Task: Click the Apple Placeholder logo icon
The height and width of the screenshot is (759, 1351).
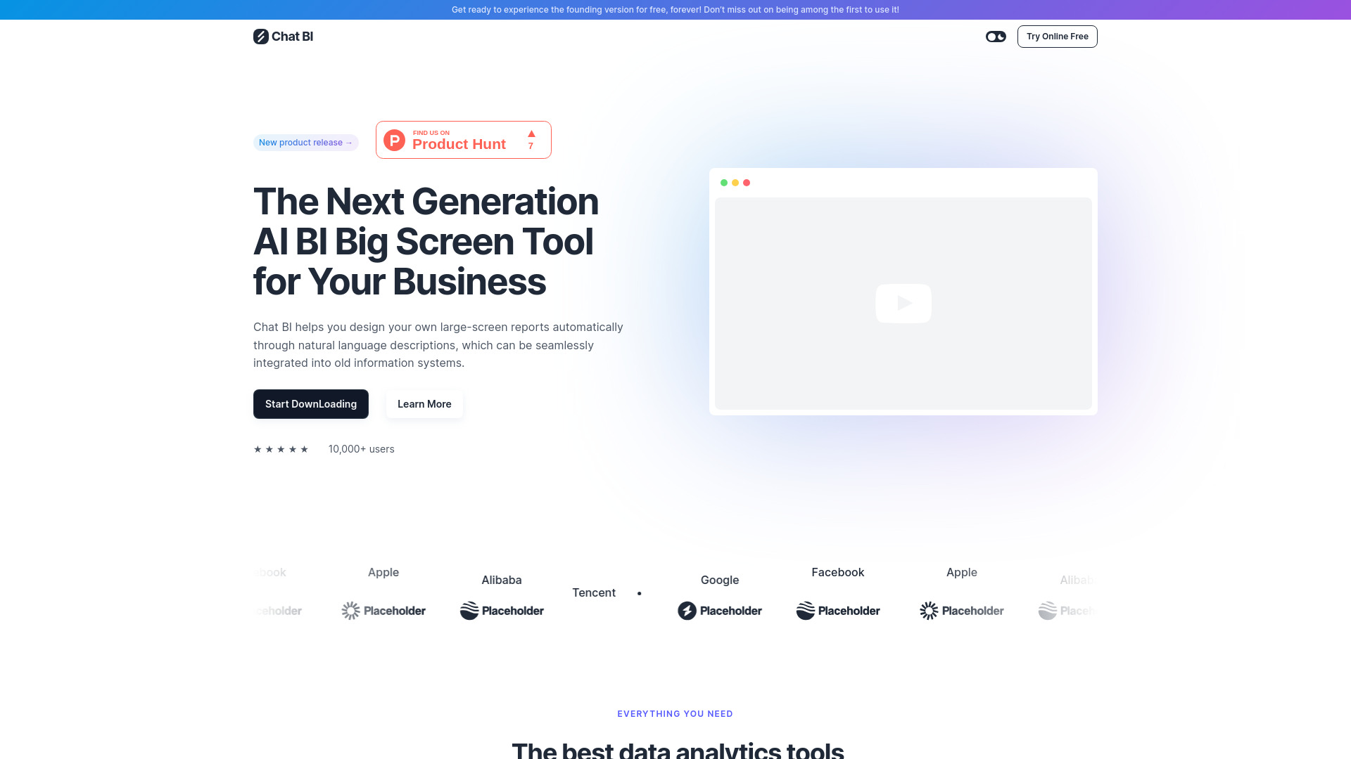Action: [350, 610]
